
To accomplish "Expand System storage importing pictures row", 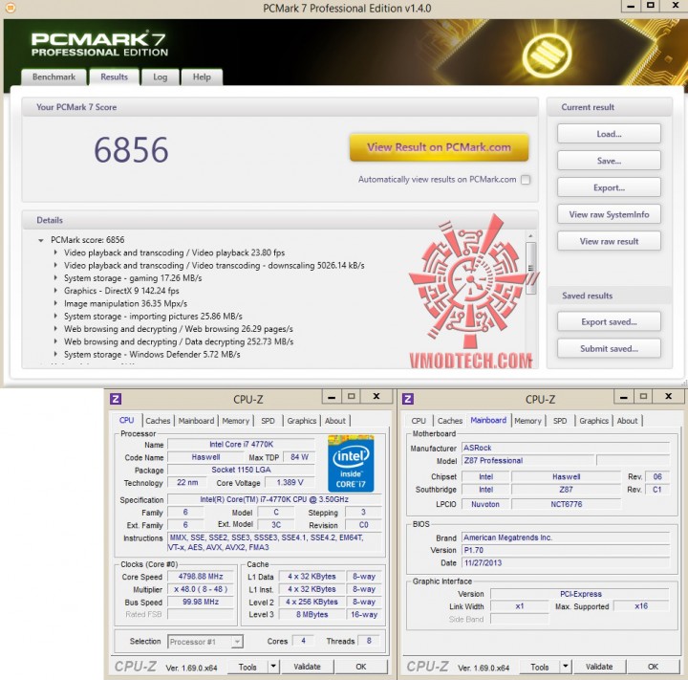I will point(55,317).
